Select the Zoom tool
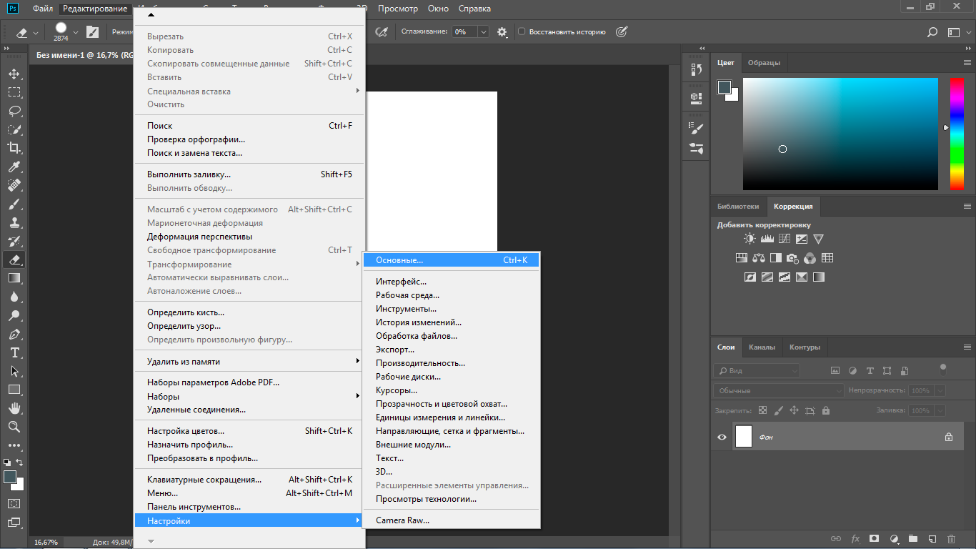The width and height of the screenshot is (976, 549). tap(14, 427)
